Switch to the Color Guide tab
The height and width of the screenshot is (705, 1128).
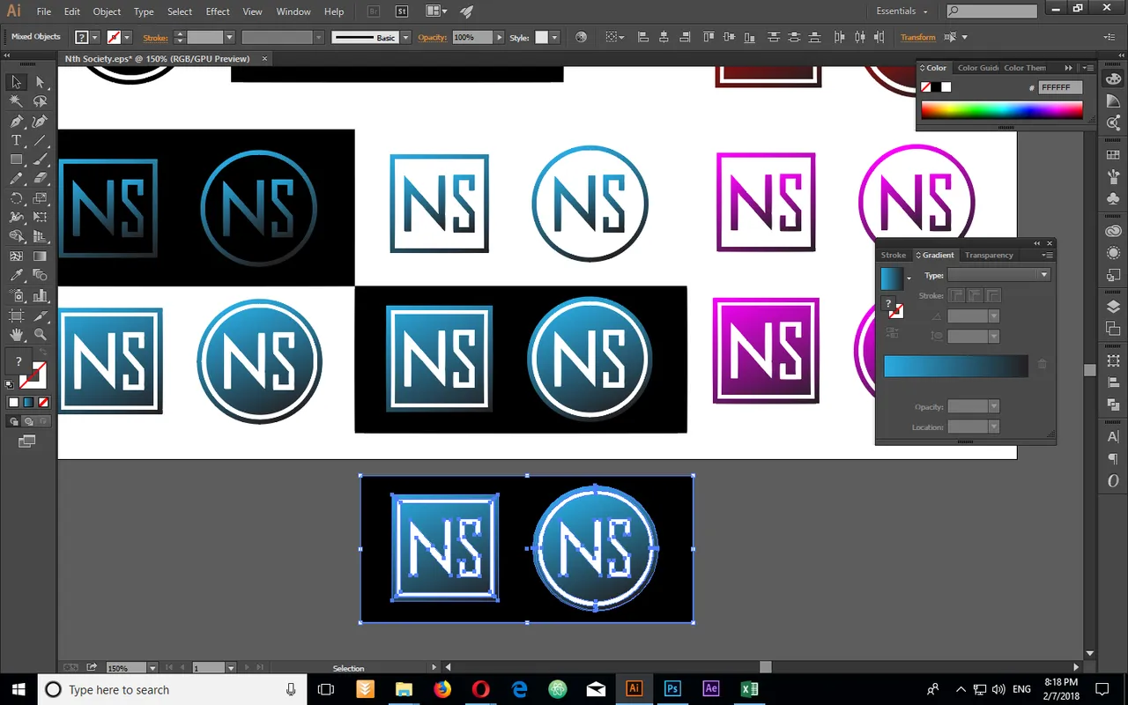pos(978,68)
